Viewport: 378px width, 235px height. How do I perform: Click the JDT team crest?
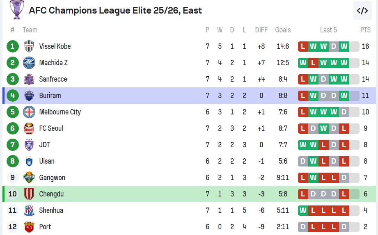click(x=29, y=145)
